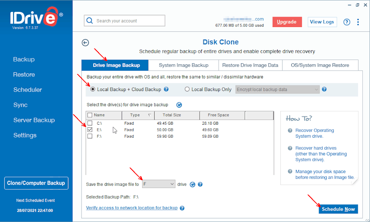Select the 49.60 GB free space cell

click(x=210, y=130)
